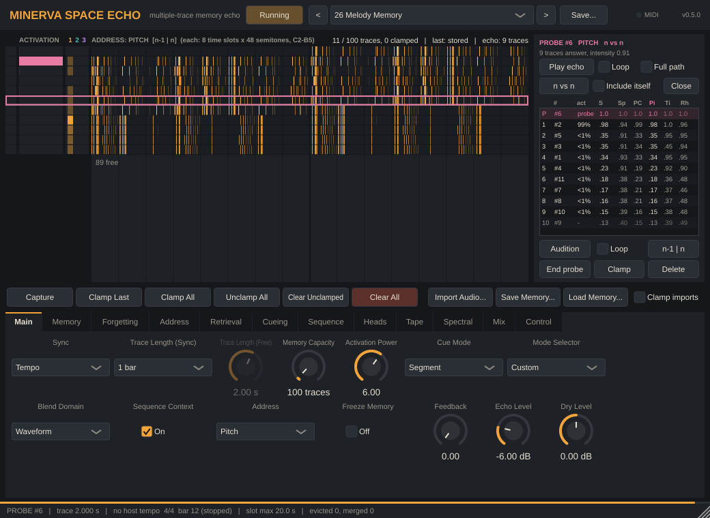Open Cue Mode dropdown set to Segment
The height and width of the screenshot is (518, 710).
coord(454,367)
